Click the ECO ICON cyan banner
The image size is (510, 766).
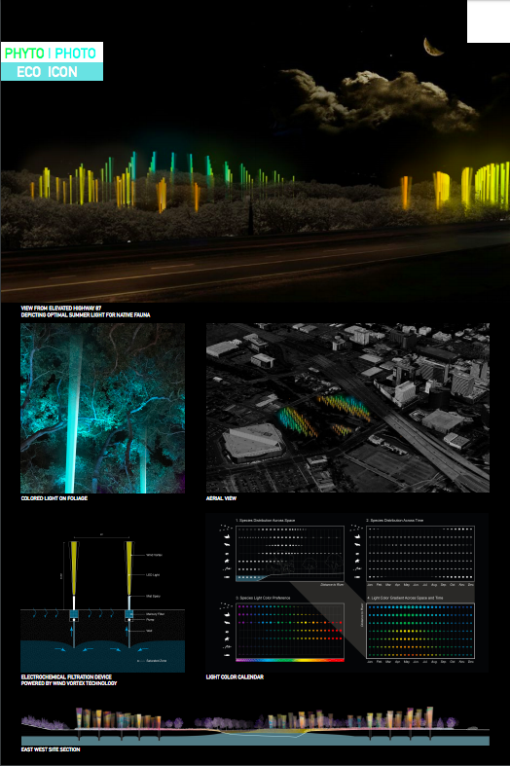pos(52,71)
